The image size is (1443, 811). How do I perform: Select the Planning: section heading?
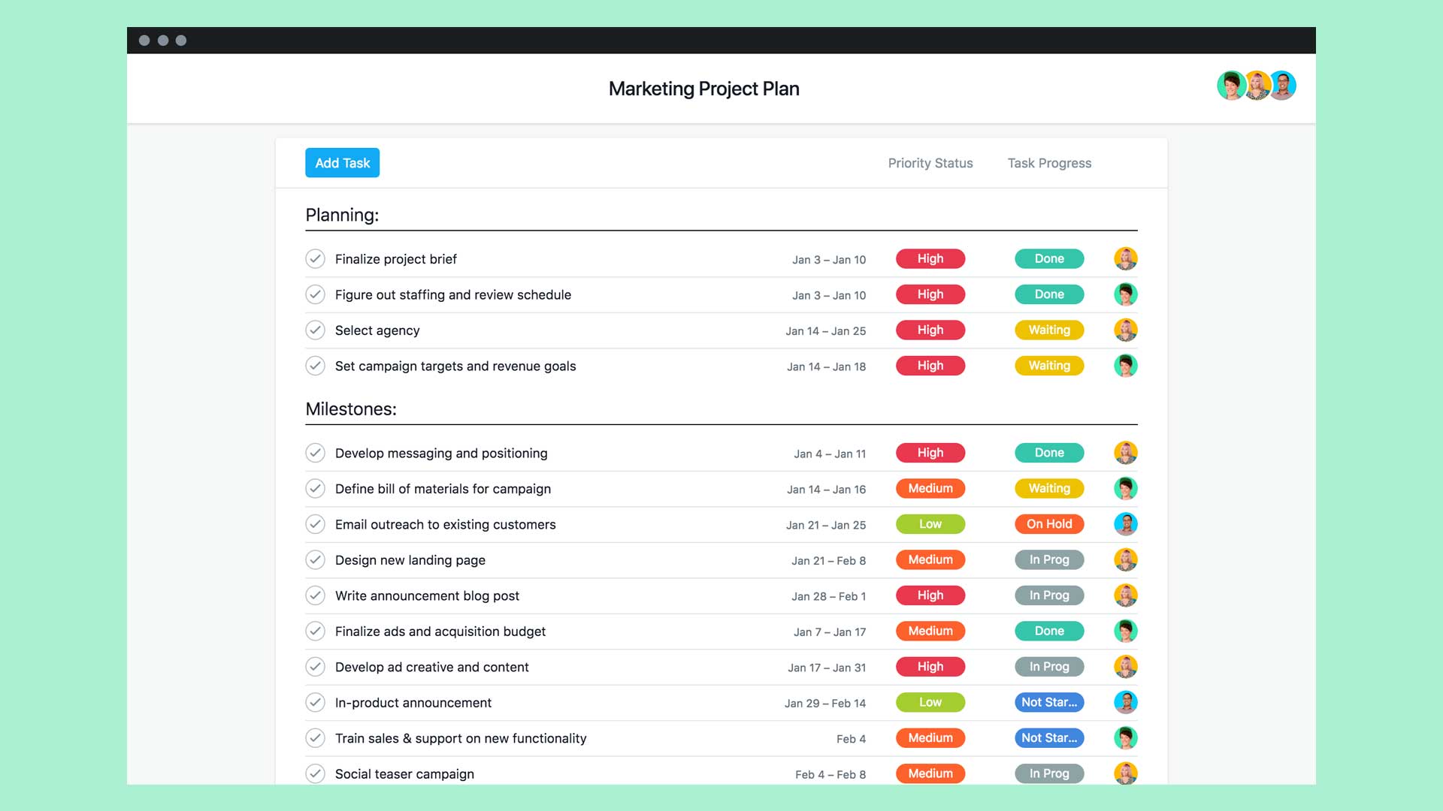pyautogui.click(x=342, y=215)
